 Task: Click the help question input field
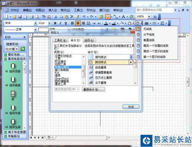point(155,10)
